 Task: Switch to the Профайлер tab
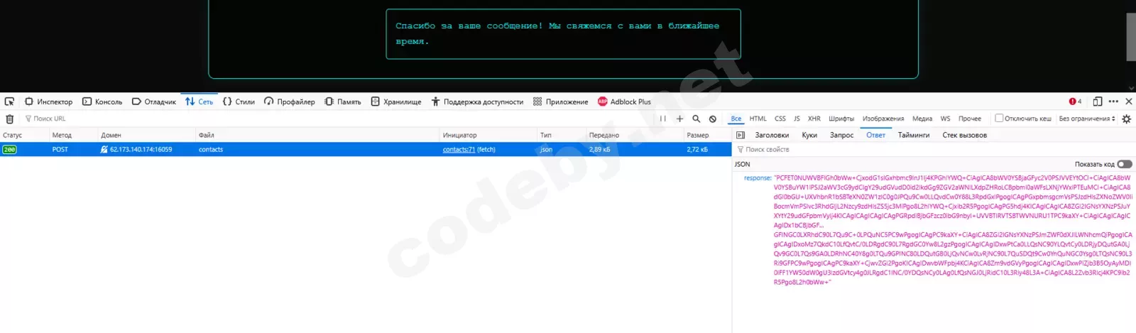tap(289, 102)
